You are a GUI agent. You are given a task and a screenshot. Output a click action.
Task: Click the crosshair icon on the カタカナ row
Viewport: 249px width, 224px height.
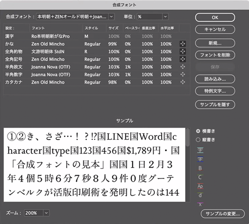point(183,82)
